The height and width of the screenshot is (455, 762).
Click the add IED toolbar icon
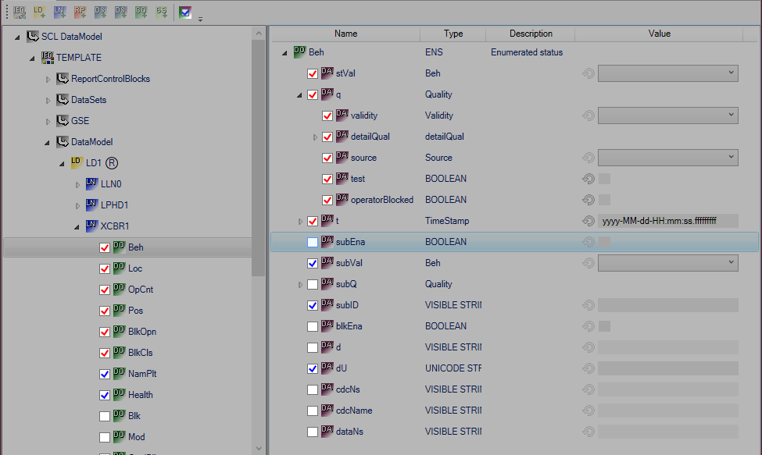[20, 12]
